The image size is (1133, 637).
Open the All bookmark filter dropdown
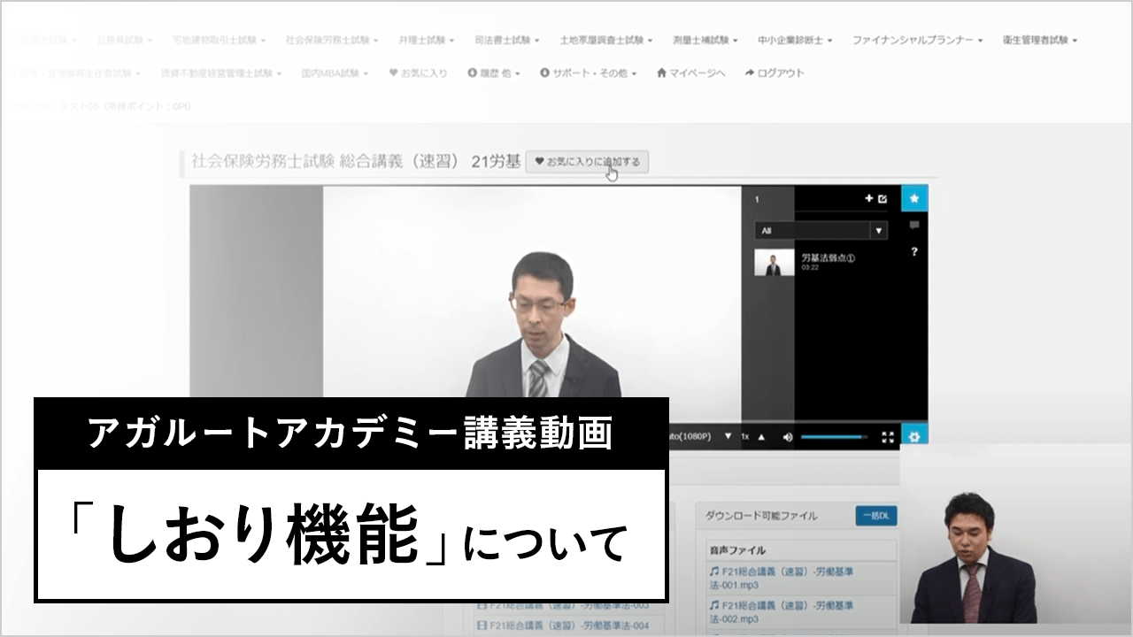[821, 230]
